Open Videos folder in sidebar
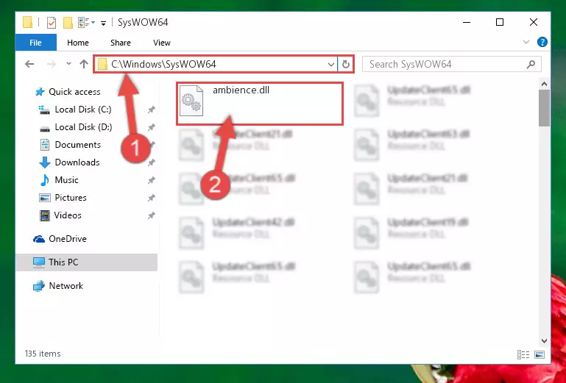This screenshot has width=566, height=383. [68, 215]
